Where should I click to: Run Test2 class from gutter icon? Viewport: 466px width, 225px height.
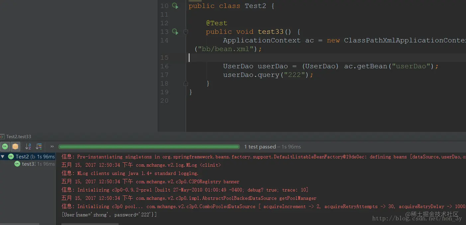click(175, 6)
